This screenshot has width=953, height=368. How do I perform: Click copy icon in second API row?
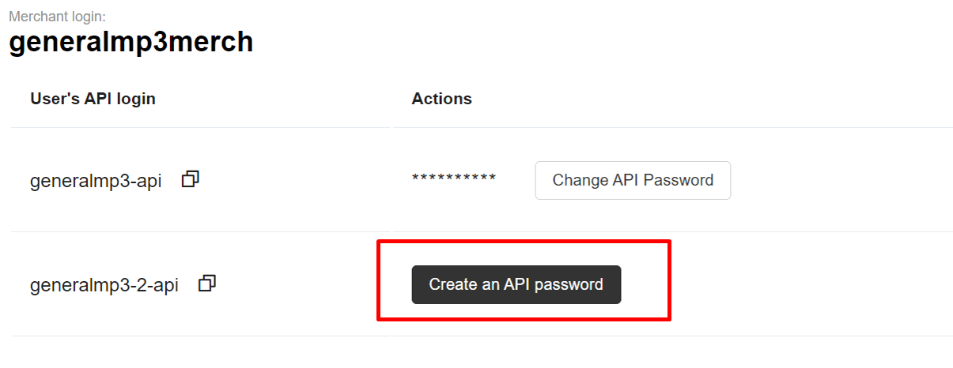tap(207, 284)
